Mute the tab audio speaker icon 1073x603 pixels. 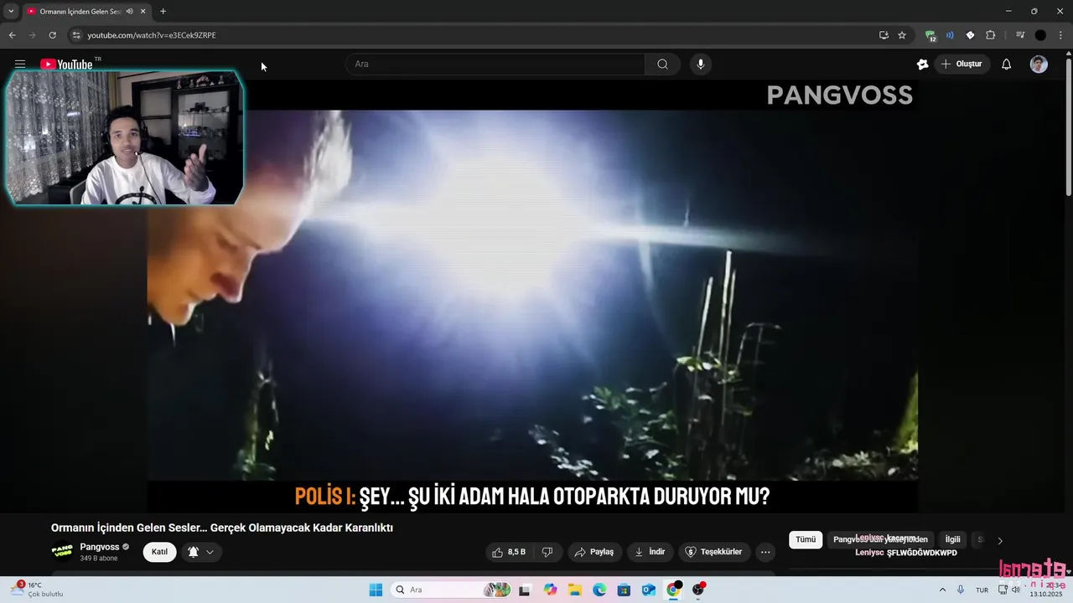[x=130, y=12]
